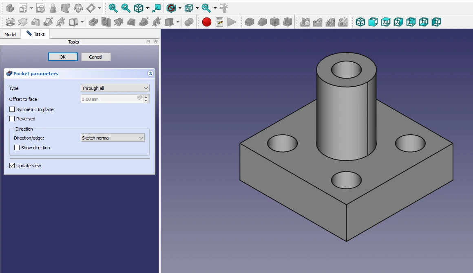Open the Direction/edge combo box
473x273 pixels.
click(x=113, y=138)
